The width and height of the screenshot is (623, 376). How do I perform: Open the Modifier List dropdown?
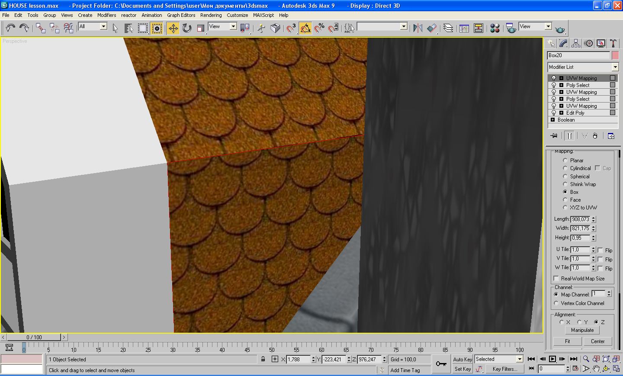(x=615, y=67)
